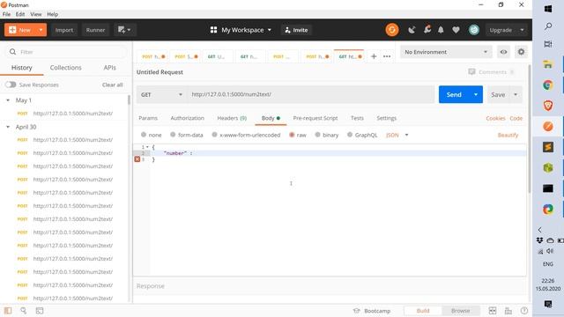Screen dimensions: 564x317
Task: Open the View menu
Action: (x=35, y=14)
